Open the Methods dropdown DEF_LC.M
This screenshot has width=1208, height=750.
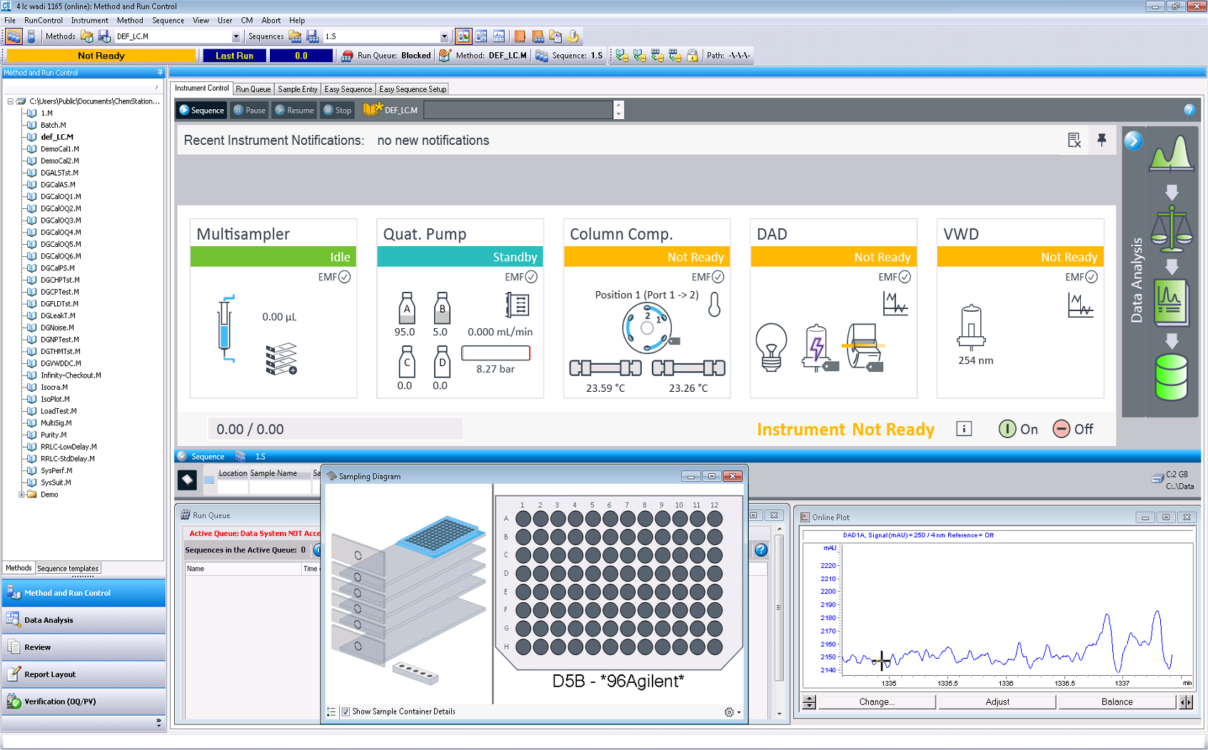[x=236, y=36]
